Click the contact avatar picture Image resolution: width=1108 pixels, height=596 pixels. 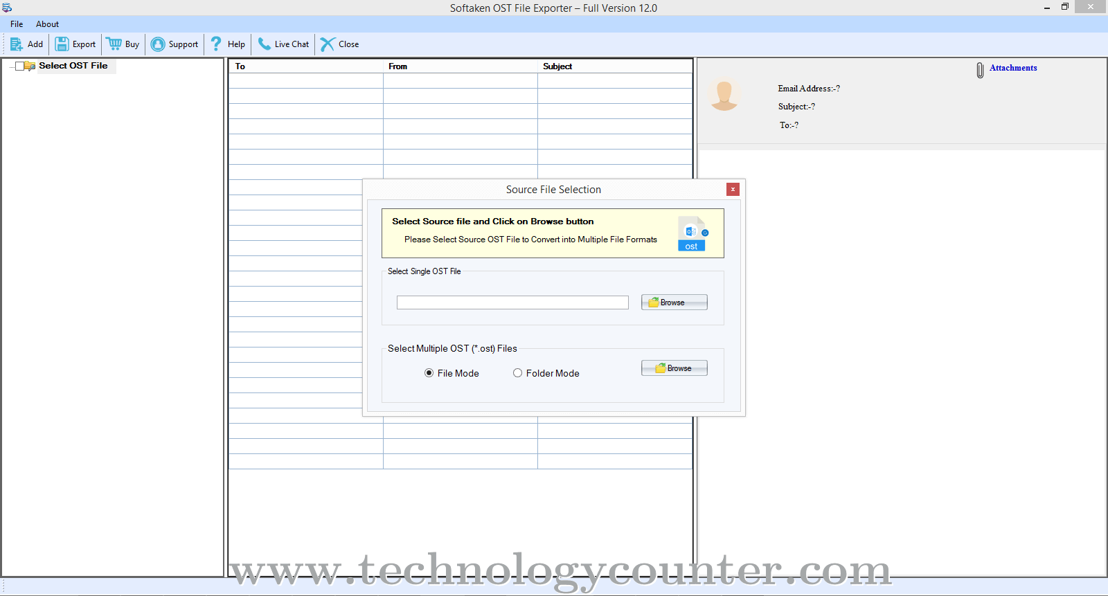[724, 96]
